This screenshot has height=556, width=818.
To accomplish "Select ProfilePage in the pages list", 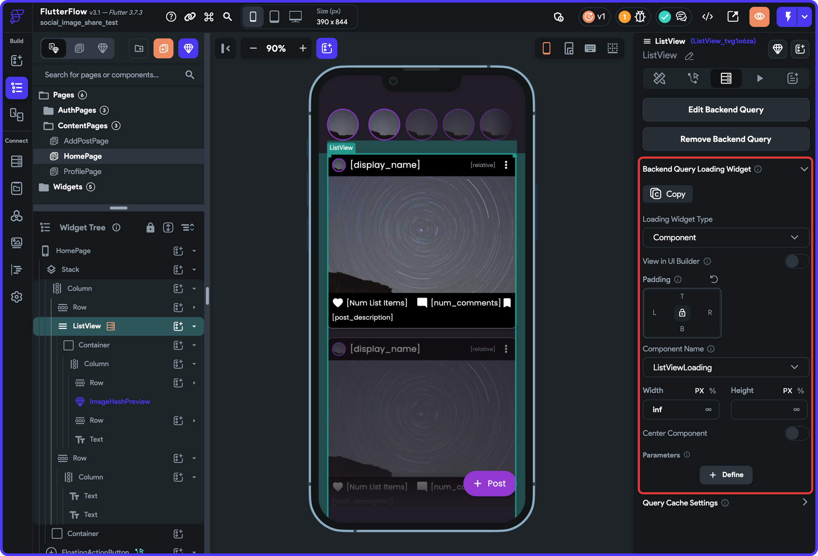I will coord(83,172).
